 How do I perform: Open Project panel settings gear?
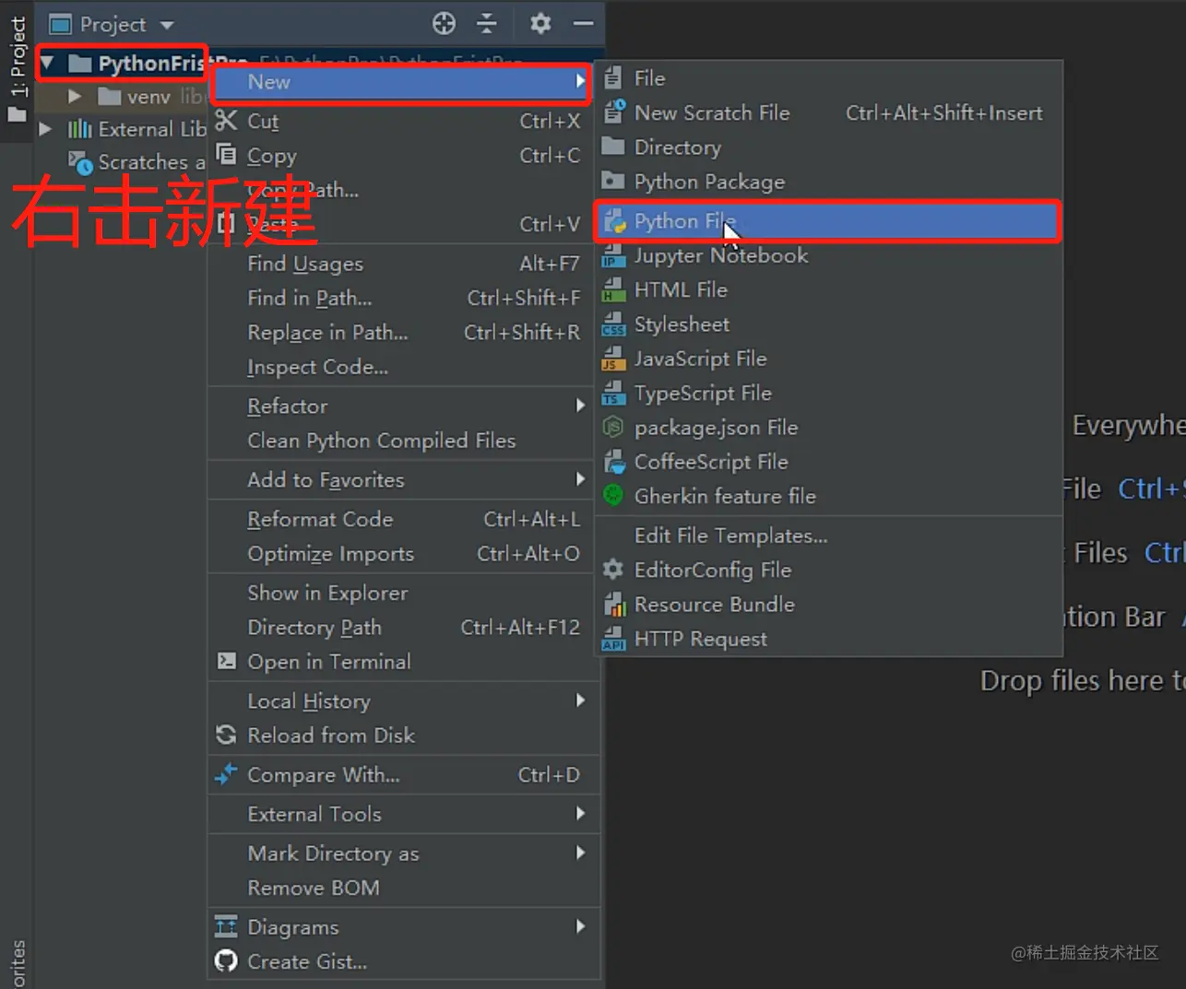pos(540,24)
